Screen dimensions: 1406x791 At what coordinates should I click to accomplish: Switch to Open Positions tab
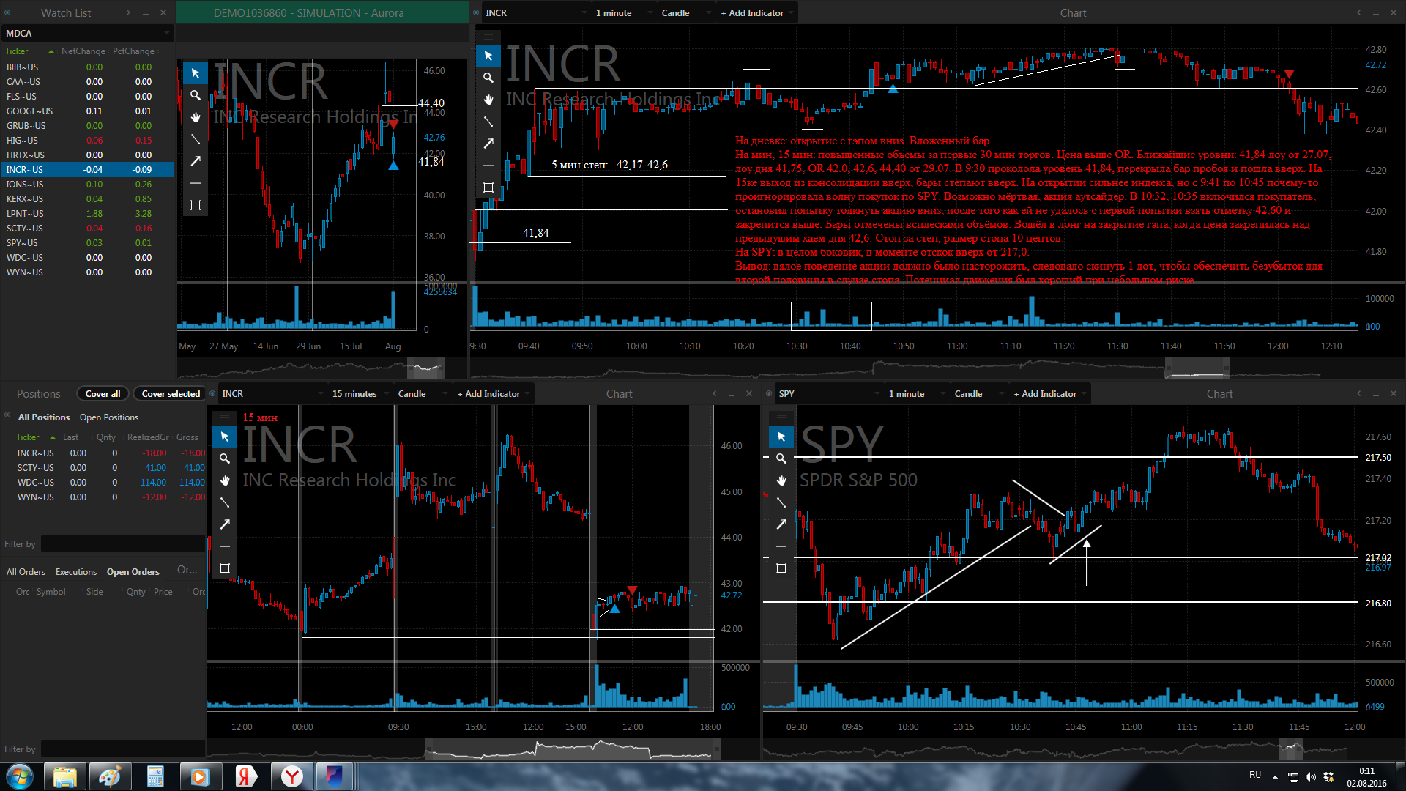tap(109, 417)
